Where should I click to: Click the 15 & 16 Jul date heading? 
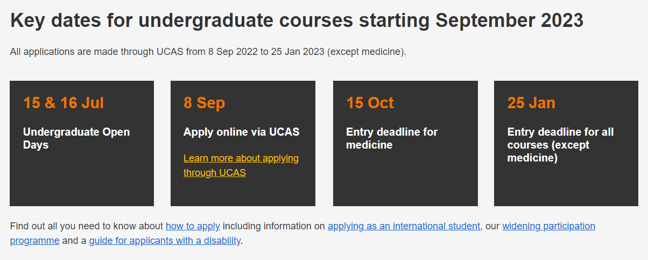(x=64, y=103)
